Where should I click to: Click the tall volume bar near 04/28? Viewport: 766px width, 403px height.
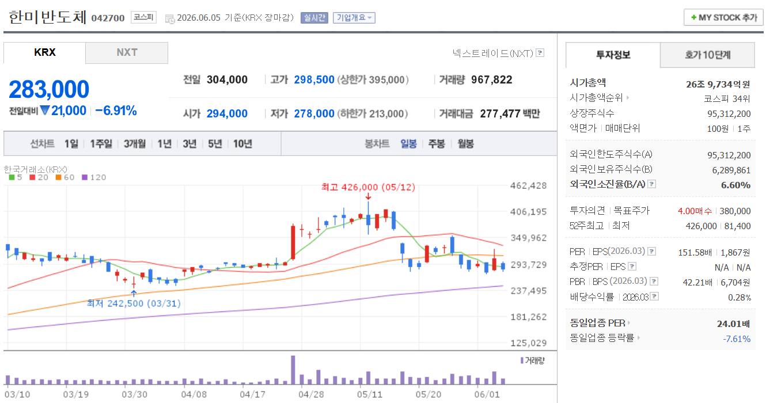point(293,370)
